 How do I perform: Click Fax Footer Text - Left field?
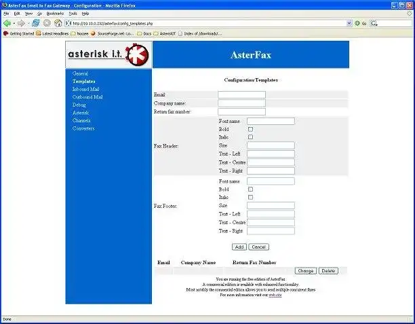point(271,214)
